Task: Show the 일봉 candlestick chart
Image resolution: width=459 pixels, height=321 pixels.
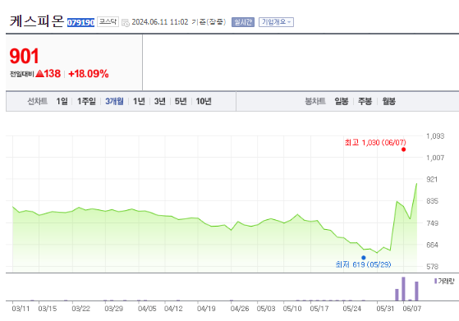Action: tap(342, 101)
